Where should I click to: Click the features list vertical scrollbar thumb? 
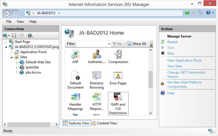tap(150, 79)
